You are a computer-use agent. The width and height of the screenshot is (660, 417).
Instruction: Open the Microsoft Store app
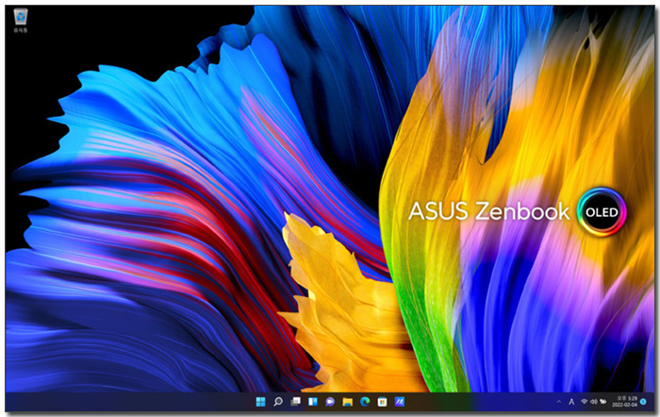[x=382, y=402]
